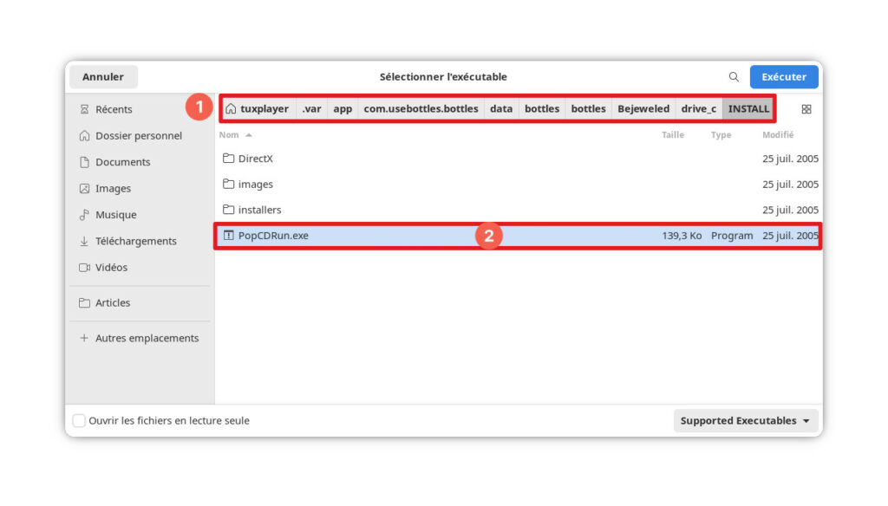Open Téléchargements in the sidebar

tap(135, 241)
